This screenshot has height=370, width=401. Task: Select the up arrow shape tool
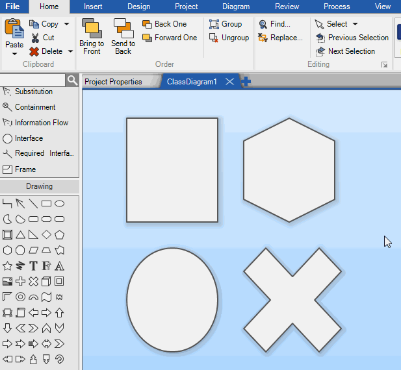click(x=60, y=312)
